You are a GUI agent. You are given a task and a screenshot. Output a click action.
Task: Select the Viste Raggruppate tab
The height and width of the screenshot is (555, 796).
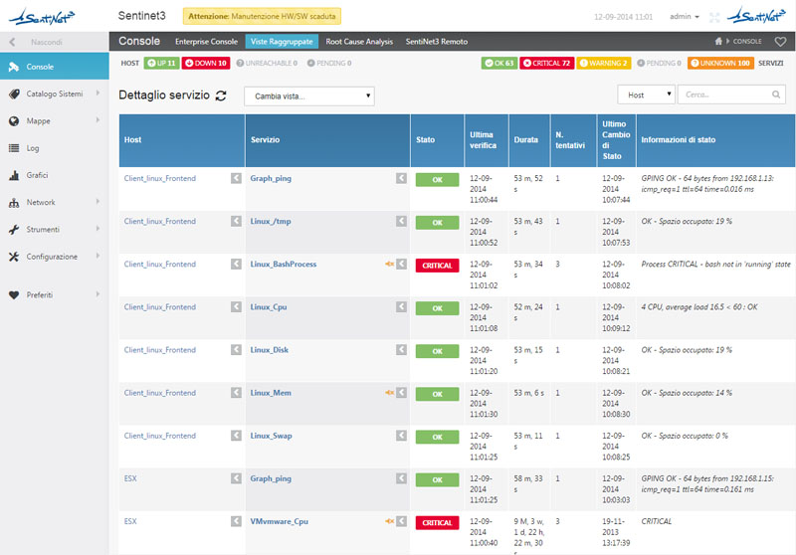pyautogui.click(x=282, y=42)
